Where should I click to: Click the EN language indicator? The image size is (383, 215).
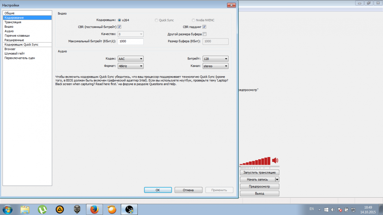(312, 209)
